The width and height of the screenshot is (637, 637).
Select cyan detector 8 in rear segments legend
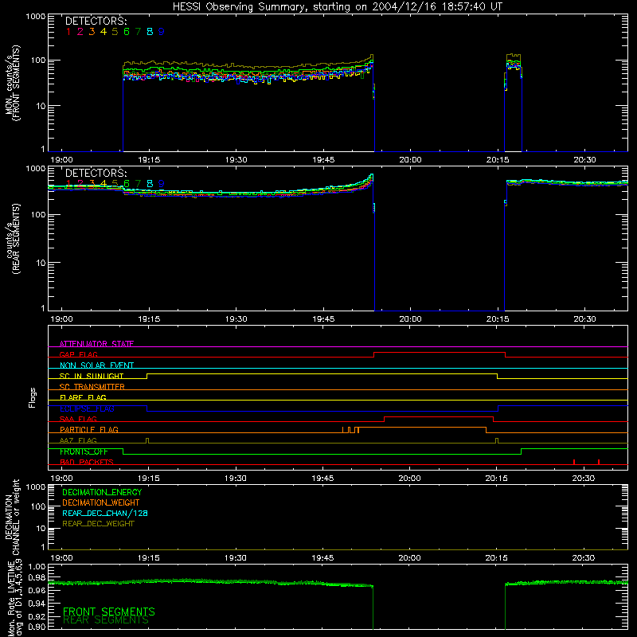click(150, 184)
